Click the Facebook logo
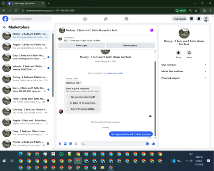This screenshot has width=214, height=171. pyautogui.click(x=5, y=19)
